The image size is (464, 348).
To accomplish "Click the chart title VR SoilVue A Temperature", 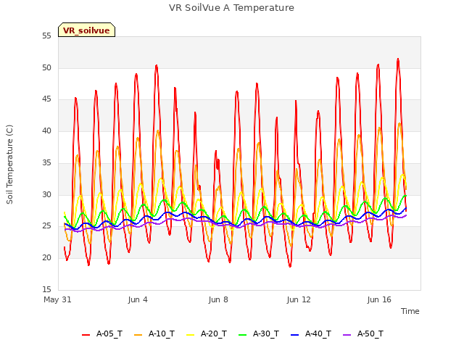I will [231, 8].
